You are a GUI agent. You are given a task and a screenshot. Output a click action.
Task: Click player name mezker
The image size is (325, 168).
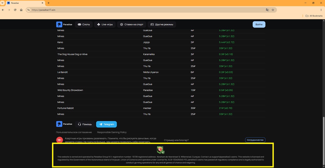pos(147,108)
